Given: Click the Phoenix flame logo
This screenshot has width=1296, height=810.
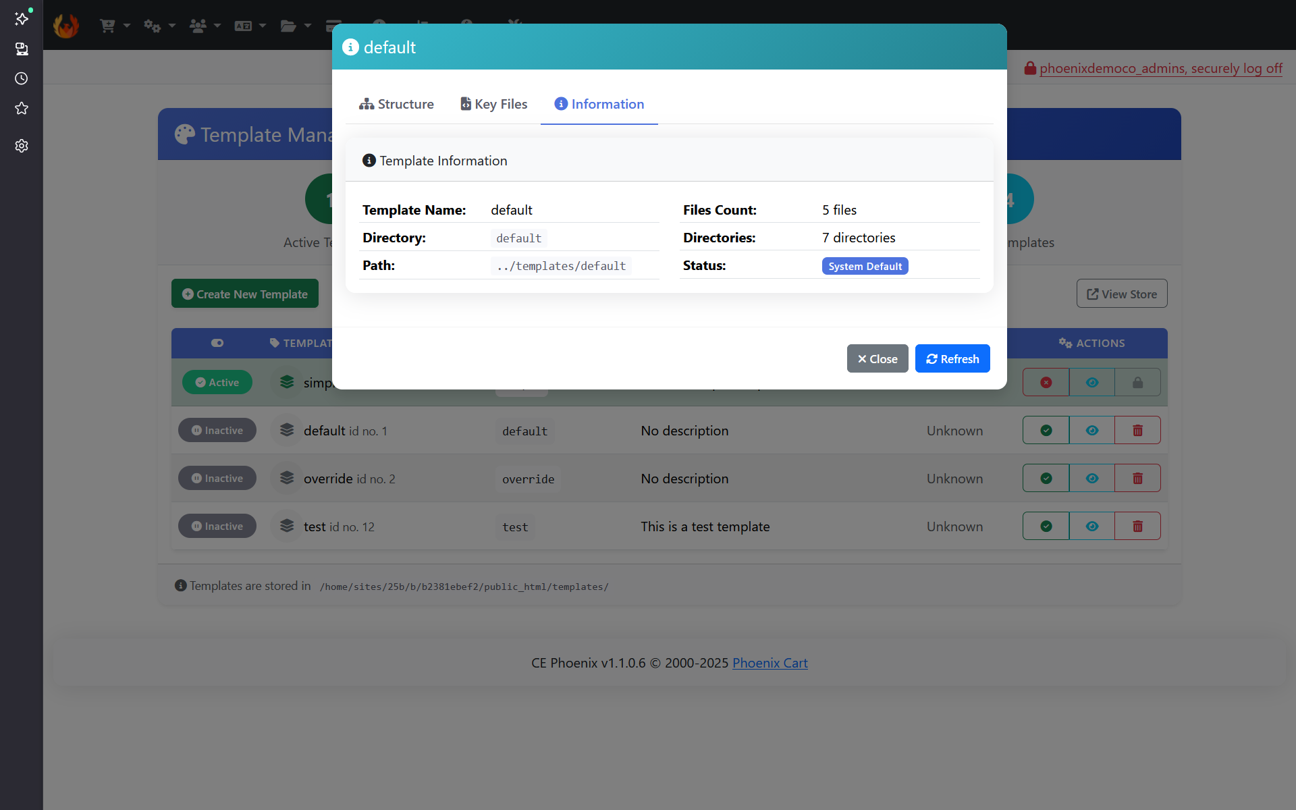Looking at the screenshot, I should tap(66, 26).
